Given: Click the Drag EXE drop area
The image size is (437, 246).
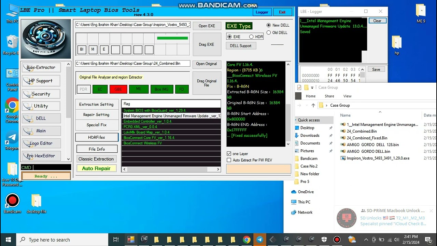Looking at the screenshot, I should [207, 44].
